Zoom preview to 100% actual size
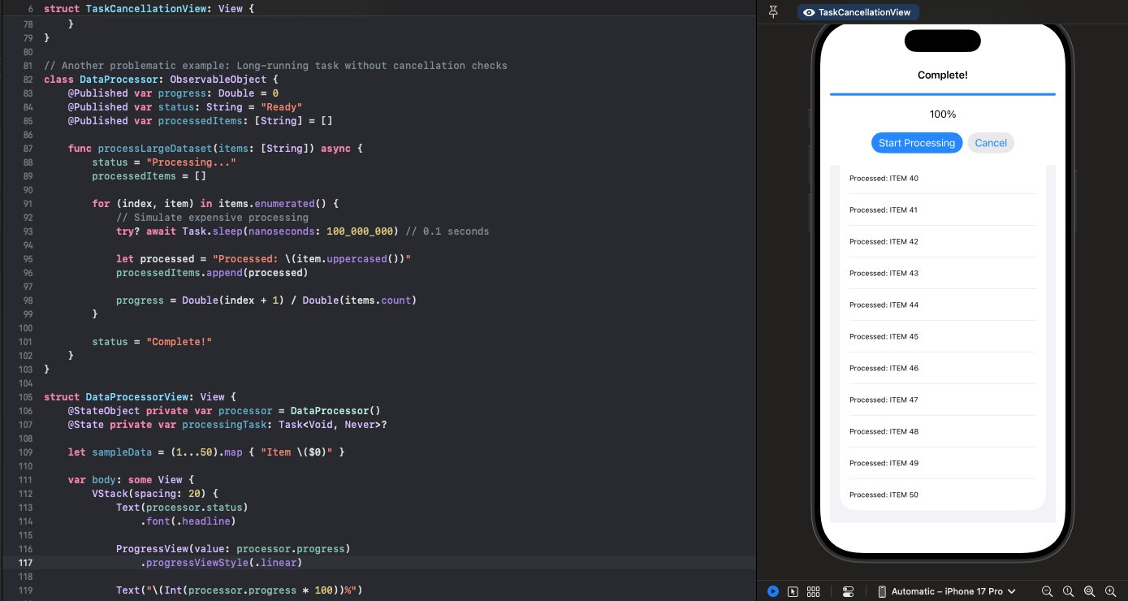Image resolution: width=1128 pixels, height=601 pixels. [x=1069, y=591]
